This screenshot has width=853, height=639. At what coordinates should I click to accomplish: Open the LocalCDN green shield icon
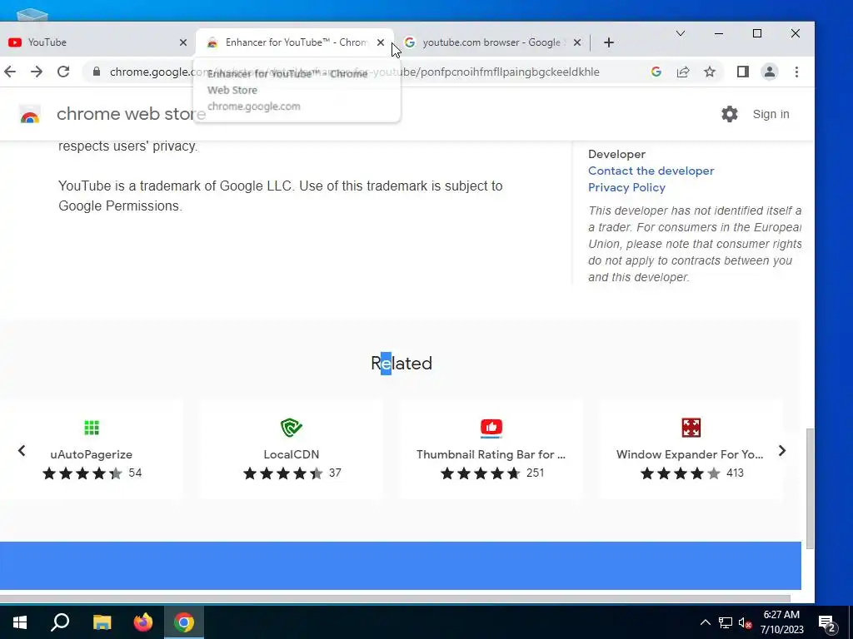coord(292,428)
